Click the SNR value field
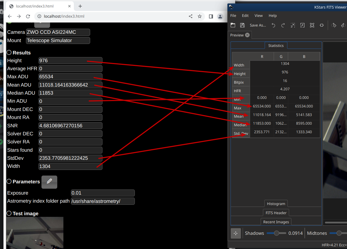Screen dimensions: 347x249 (x=70, y=126)
